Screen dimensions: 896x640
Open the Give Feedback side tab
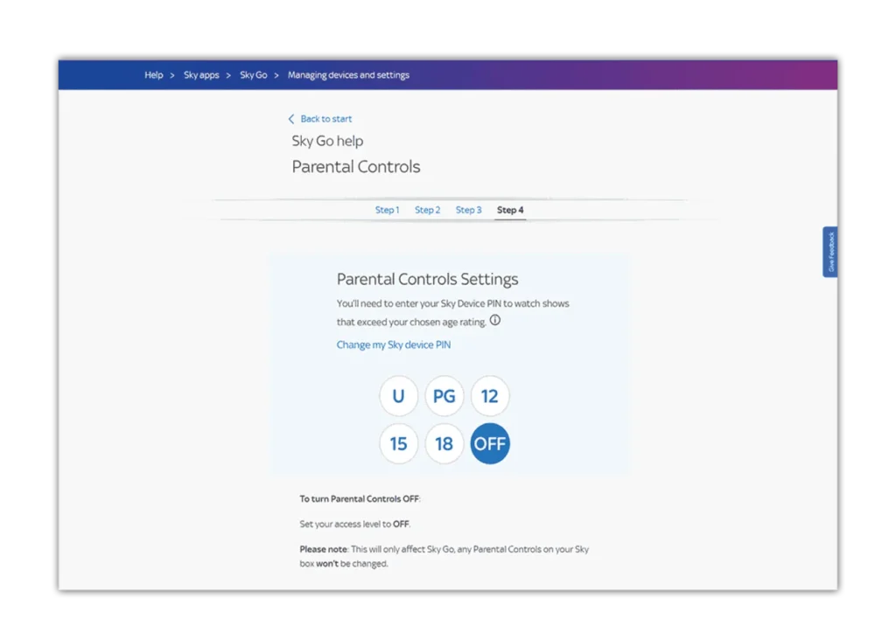830,252
